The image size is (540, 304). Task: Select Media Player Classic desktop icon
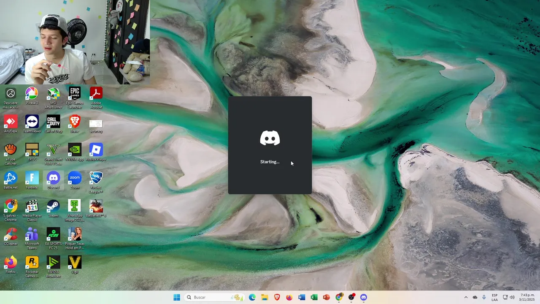pos(32,211)
